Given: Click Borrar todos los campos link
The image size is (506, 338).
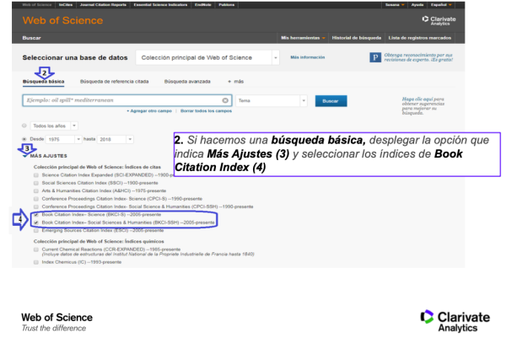Looking at the screenshot, I should [206, 111].
